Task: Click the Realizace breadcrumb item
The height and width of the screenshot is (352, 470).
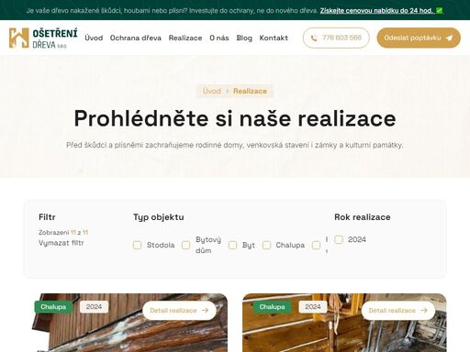Action: click(250, 91)
